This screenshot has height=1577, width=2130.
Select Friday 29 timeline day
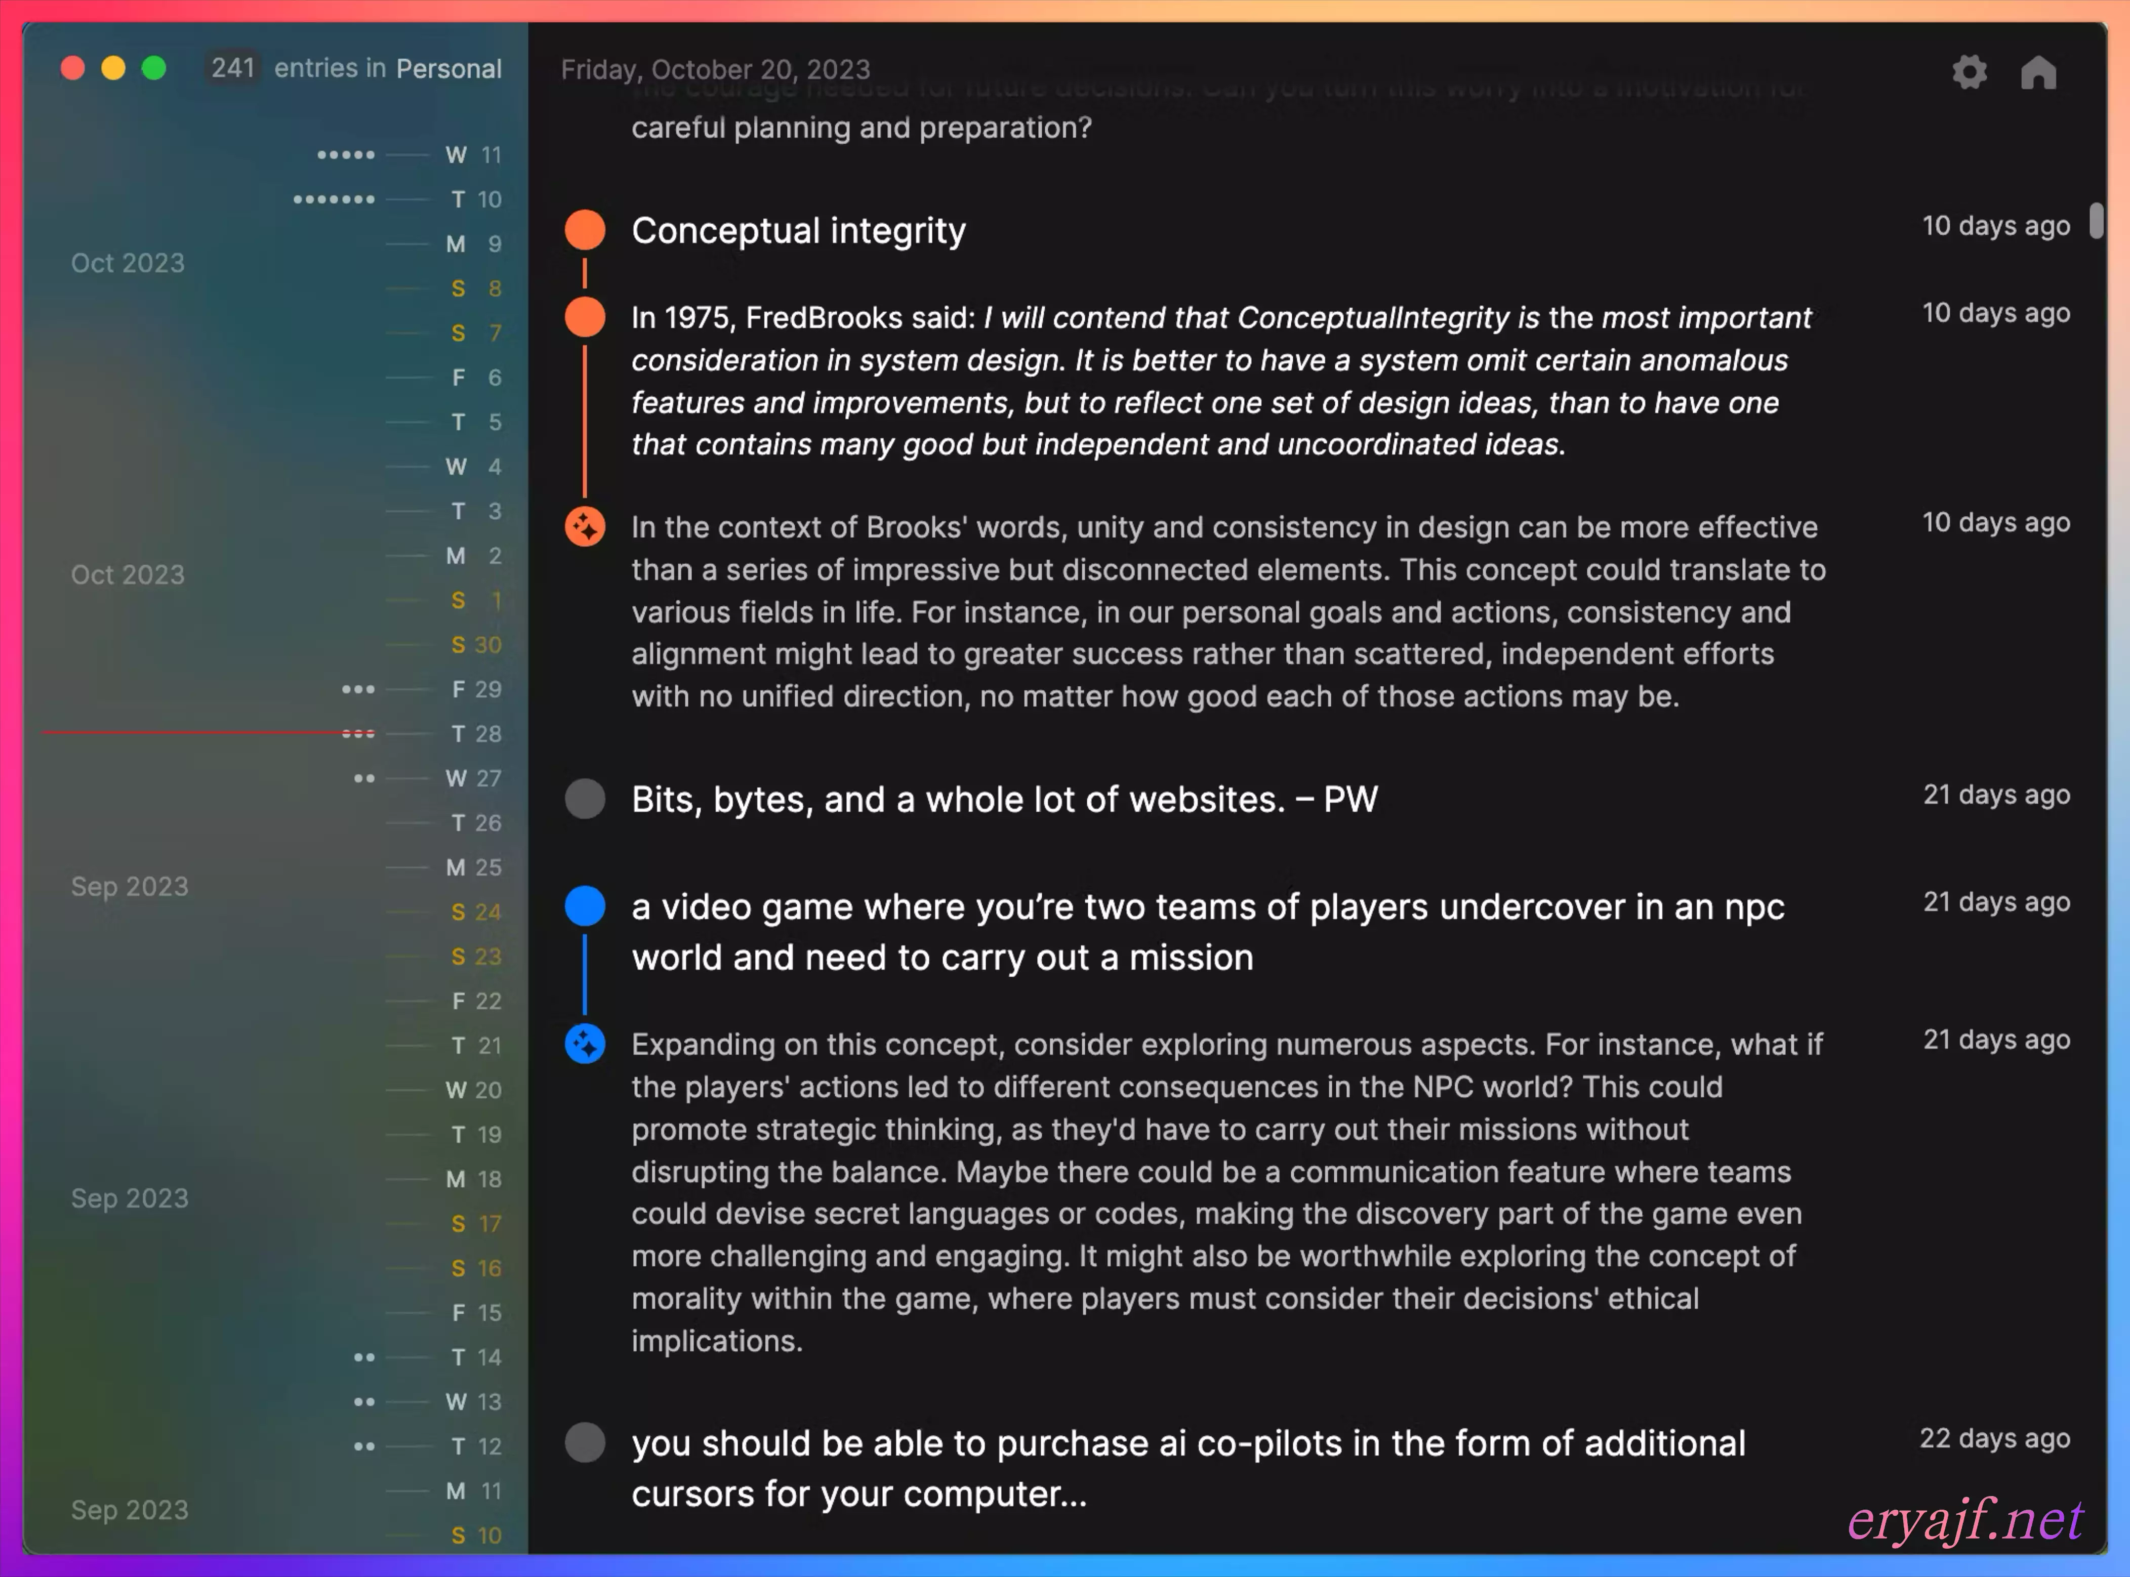[475, 689]
